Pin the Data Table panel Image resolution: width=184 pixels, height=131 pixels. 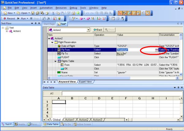click(x=178, y=88)
